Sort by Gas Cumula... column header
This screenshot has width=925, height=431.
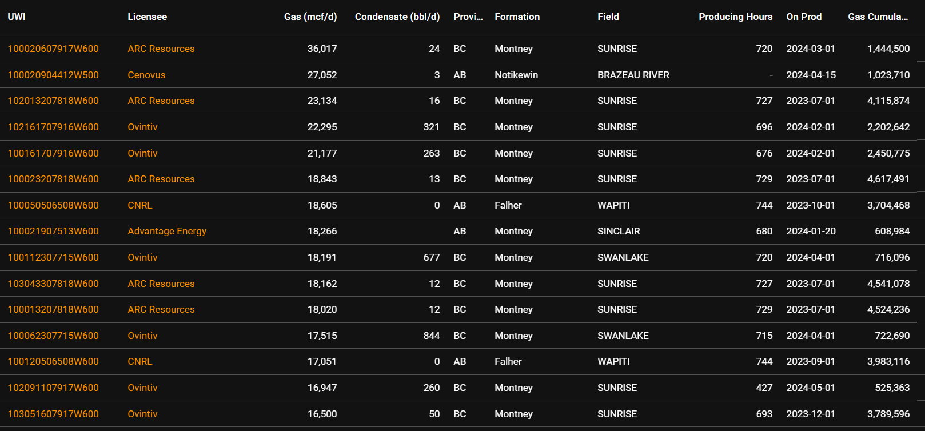point(878,17)
